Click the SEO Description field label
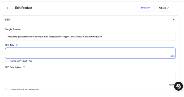The width and height of the screenshot is (184, 97). tap(13, 67)
